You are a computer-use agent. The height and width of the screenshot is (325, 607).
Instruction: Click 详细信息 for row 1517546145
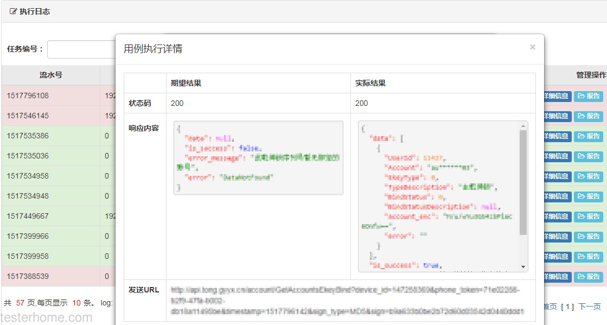[x=558, y=116]
